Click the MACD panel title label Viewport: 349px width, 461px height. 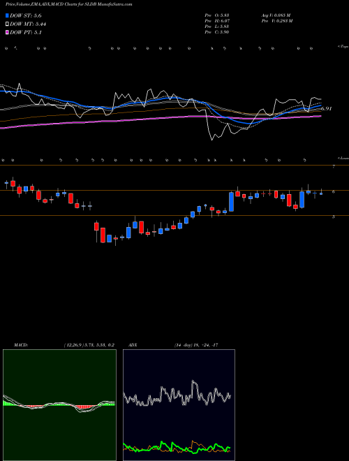point(21,345)
